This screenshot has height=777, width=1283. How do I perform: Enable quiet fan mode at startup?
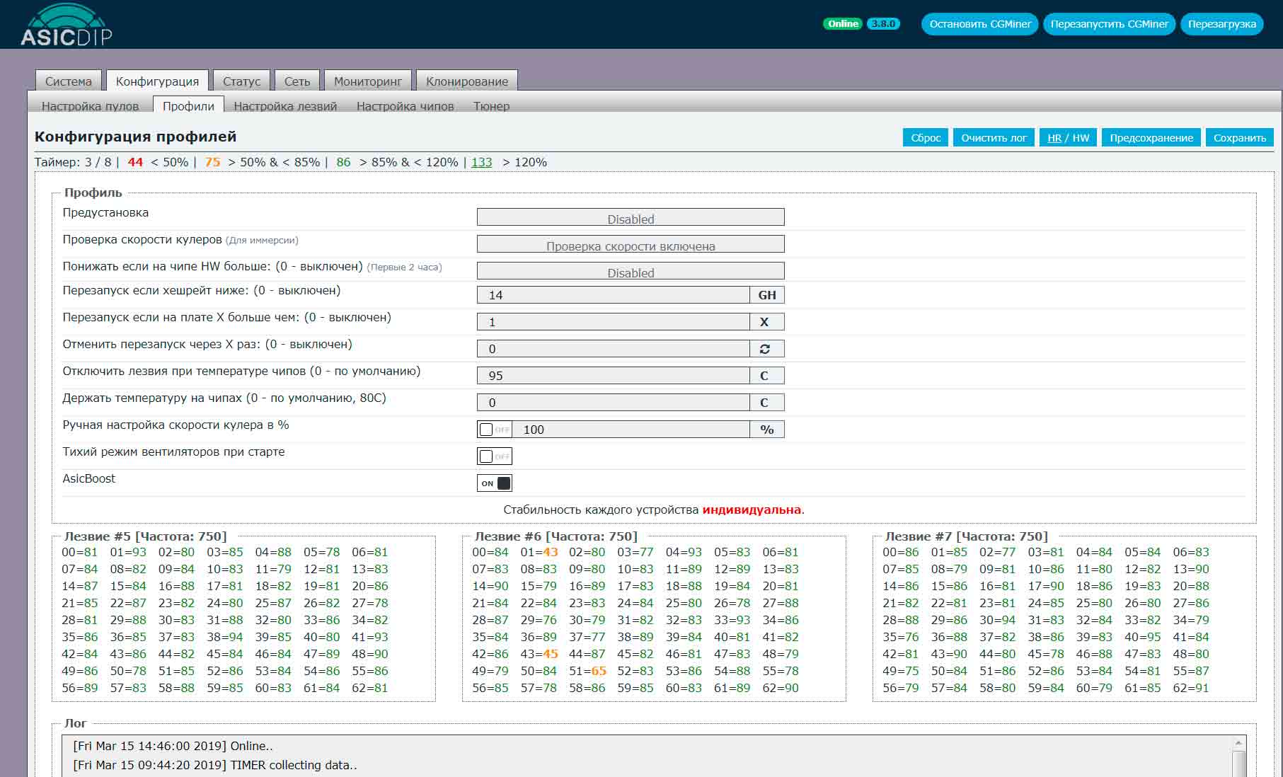494,456
